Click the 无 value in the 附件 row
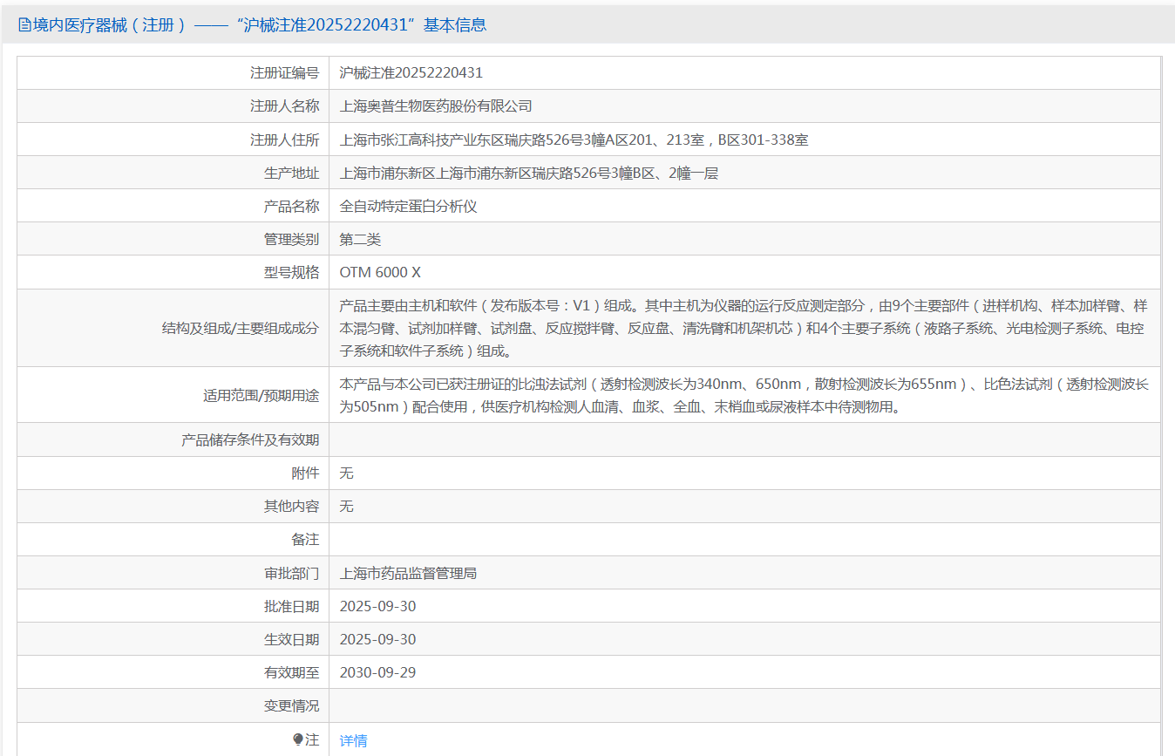Viewport: 1175px width, 756px height. [x=346, y=473]
